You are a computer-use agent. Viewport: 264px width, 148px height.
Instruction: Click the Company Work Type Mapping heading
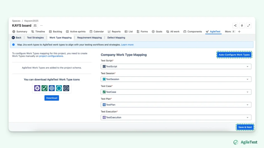(x=124, y=55)
